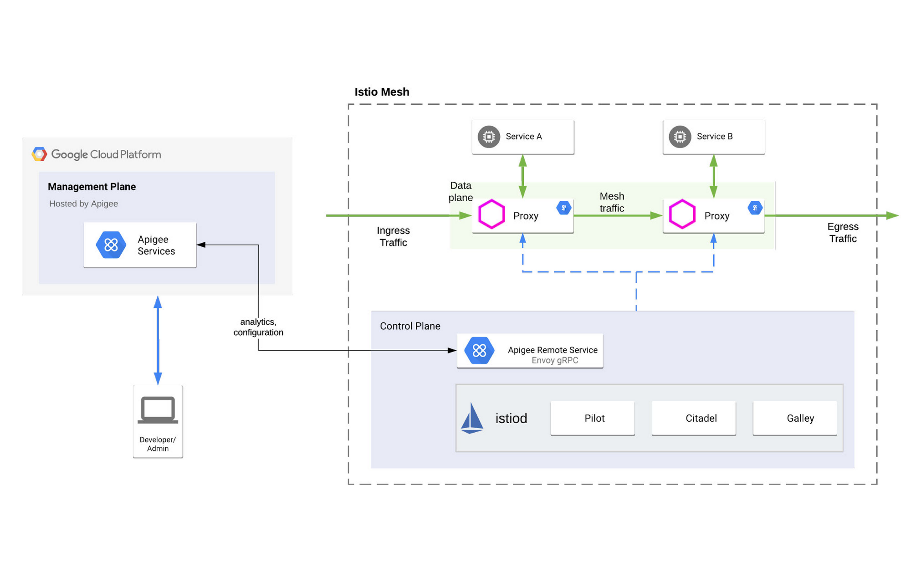The image size is (911, 562).
Task: Click the Istio Mesh title
Action: [x=382, y=92]
